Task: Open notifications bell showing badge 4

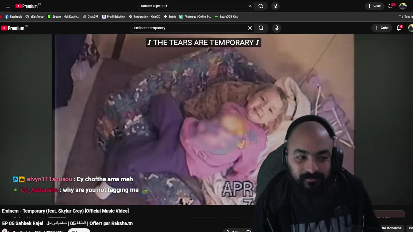Action: tap(399, 28)
